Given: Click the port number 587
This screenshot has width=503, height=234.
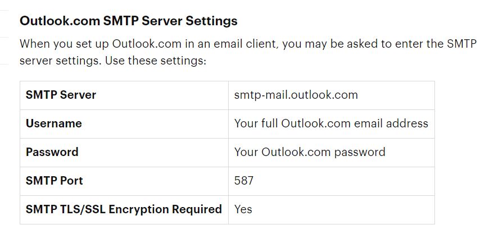Looking at the screenshot, I should (x=244, y=181).
